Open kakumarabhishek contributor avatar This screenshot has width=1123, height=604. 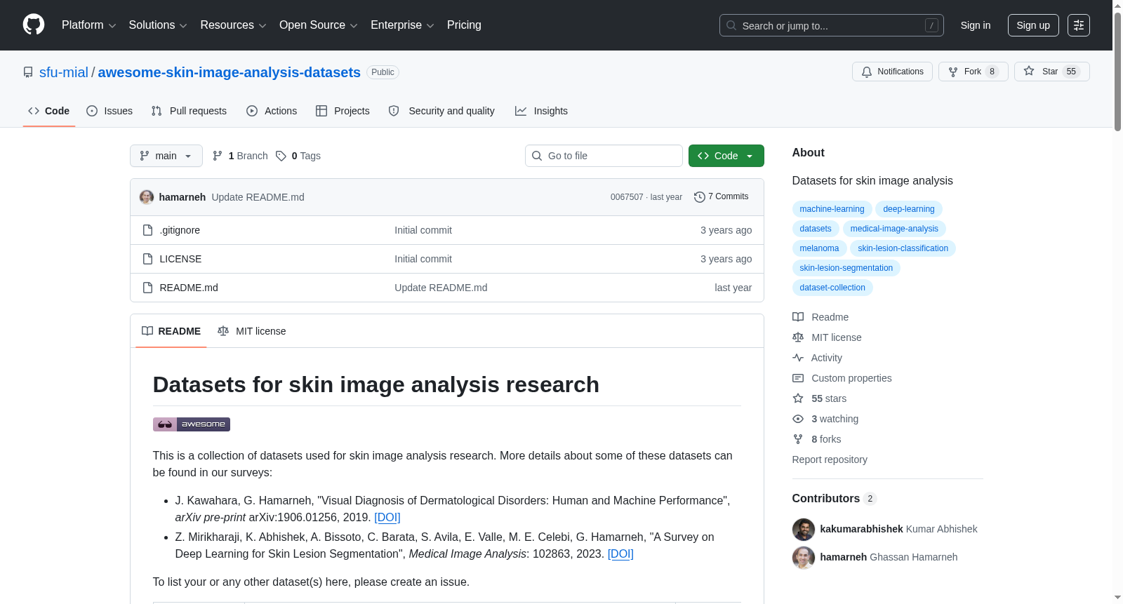(804, 529)
